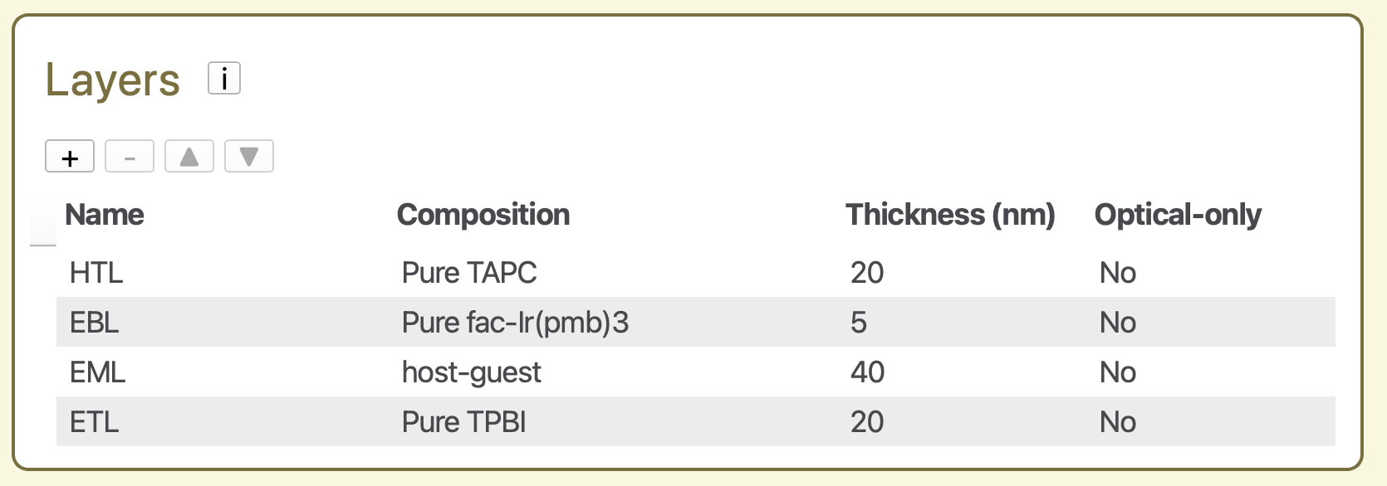Edit EML thickness value 40

(x=867, y=372)
